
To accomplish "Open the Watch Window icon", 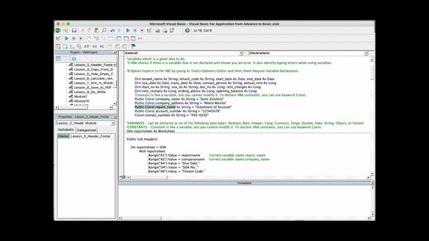I will coord(133,38).
